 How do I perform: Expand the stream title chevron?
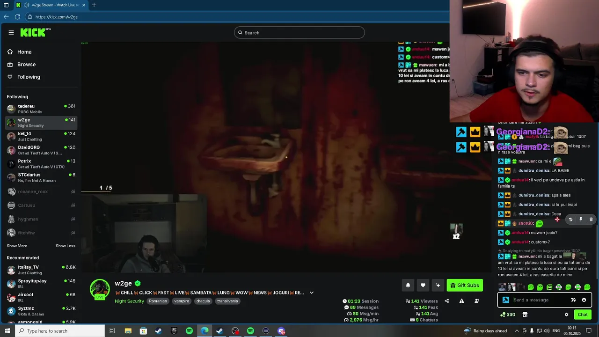click(312, 293)
